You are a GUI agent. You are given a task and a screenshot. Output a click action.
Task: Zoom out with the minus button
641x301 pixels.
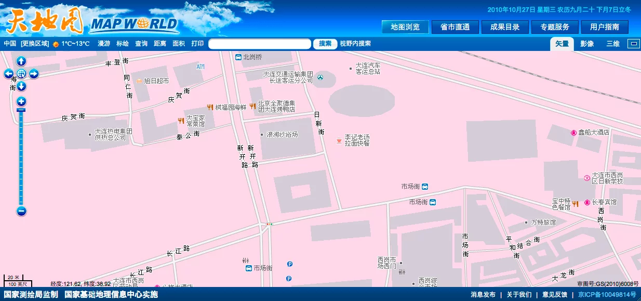(21, 211)
